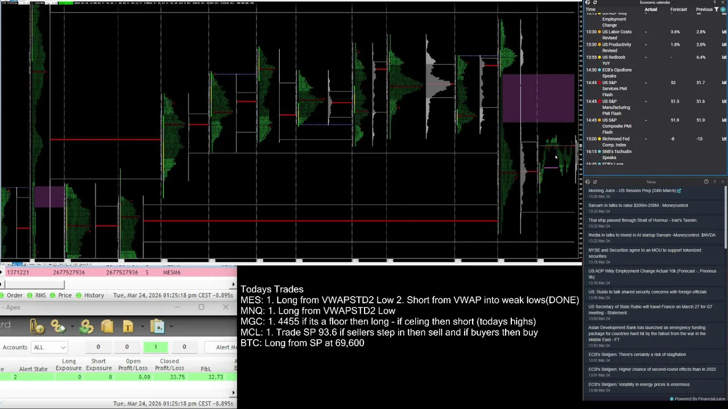Open chart icon for US Labor Costs Revised
This screenshot has width=728, height=409.
(724, 32)
